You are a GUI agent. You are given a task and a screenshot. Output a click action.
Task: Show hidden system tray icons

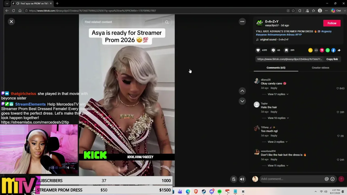(x=316, y=192)
